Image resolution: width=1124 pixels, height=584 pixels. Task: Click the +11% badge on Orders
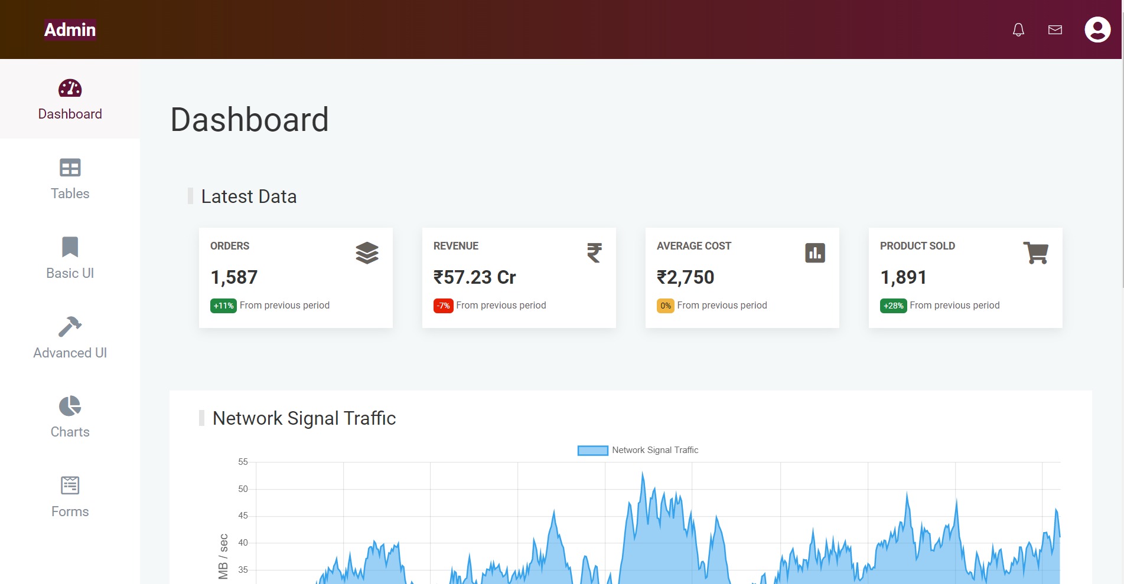pos(223,306)
